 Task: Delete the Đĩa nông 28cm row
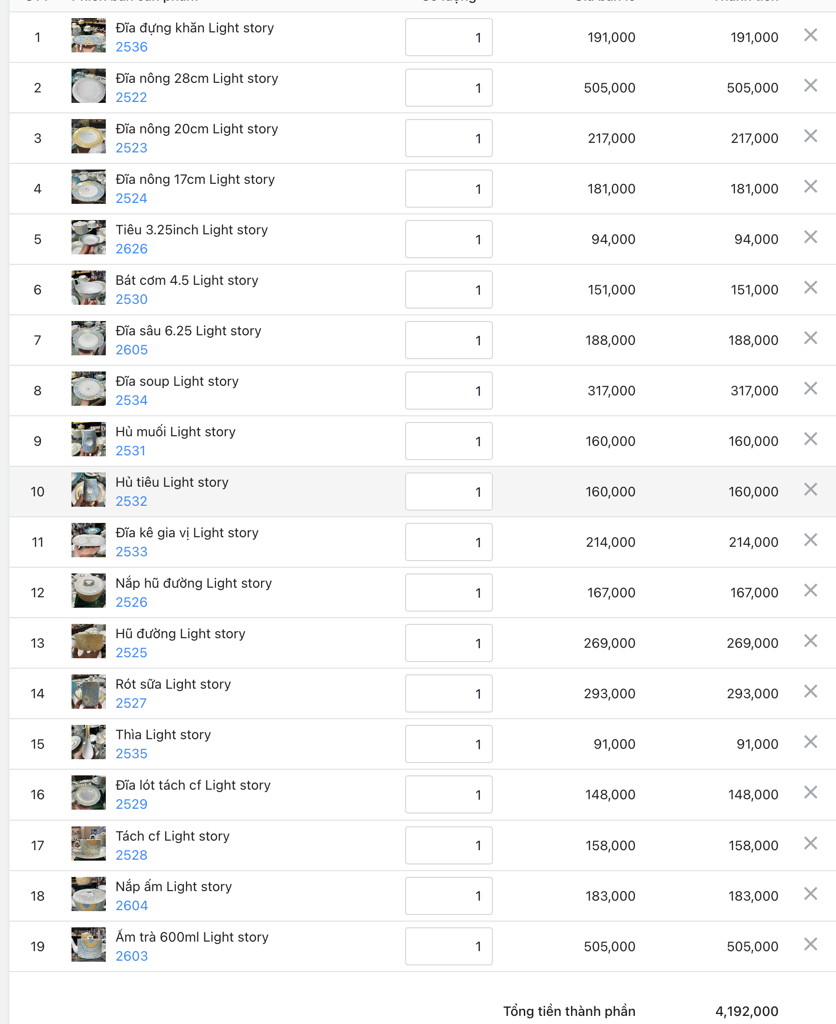810,86
